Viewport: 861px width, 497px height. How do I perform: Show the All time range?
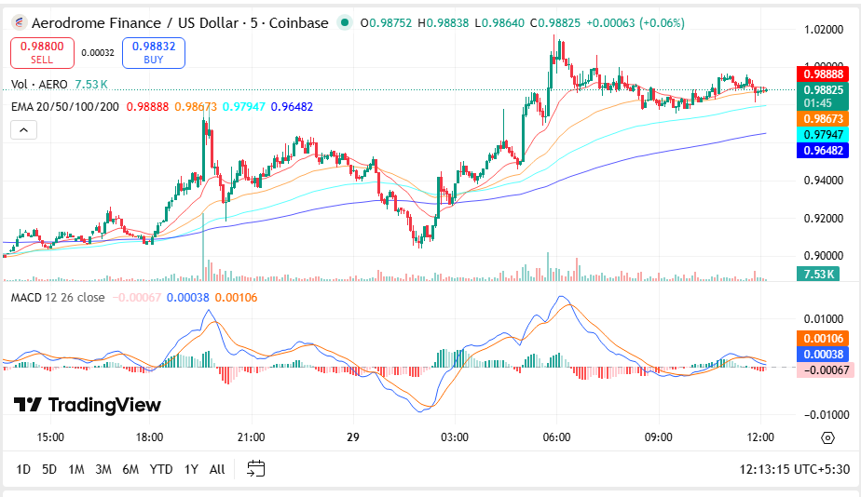click(x=217, y=469)
